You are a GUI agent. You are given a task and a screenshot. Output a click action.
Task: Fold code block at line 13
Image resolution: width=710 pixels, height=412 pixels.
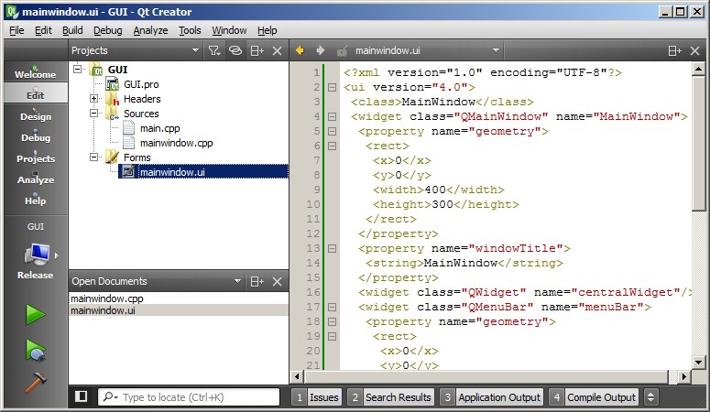tap(332, 248)
